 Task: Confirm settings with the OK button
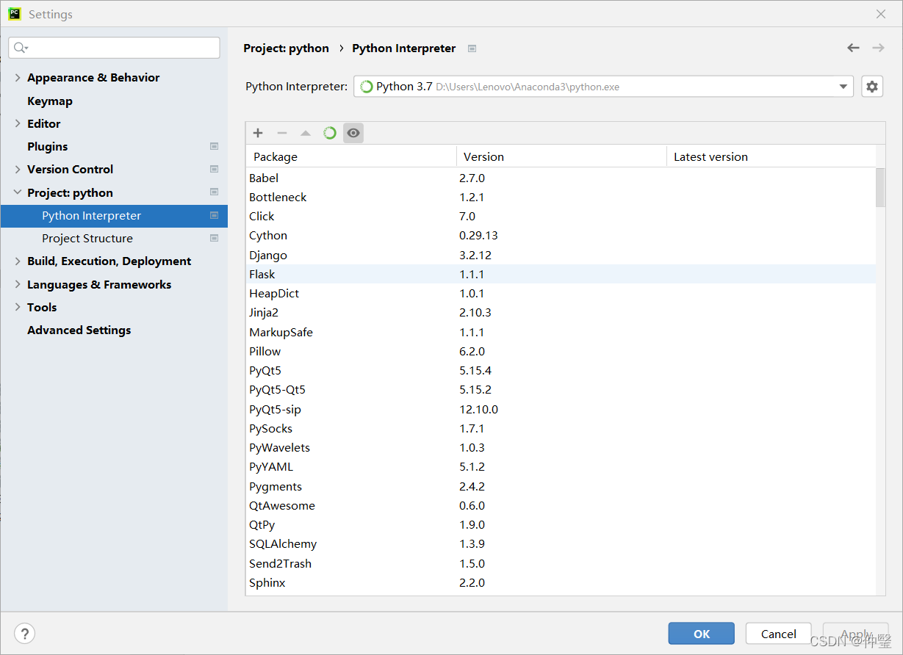(700, 633)
